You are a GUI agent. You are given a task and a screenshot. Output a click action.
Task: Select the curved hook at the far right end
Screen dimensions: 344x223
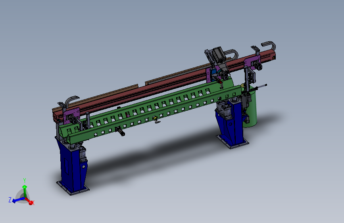pyautogui.click(x=269, y=45)
